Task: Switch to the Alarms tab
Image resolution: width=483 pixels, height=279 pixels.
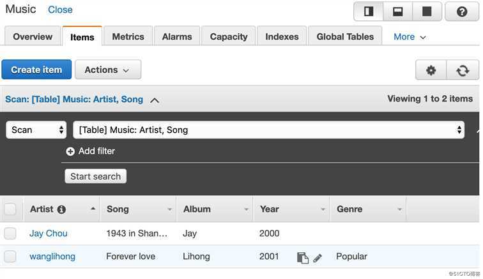Action: 177,36
